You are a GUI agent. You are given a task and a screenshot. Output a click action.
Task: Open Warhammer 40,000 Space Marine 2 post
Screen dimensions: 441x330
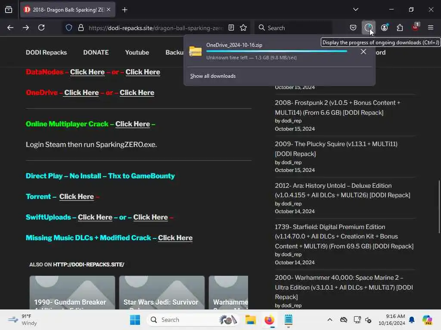(344, 287)
